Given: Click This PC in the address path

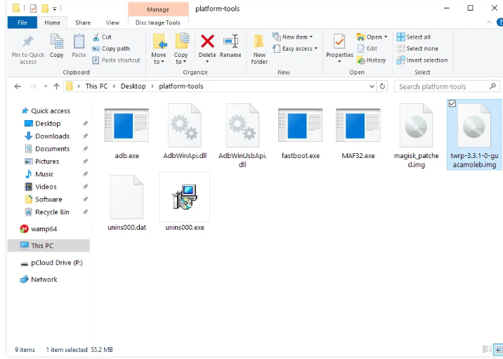Looking at the screenshot, I should (x=96, y=86).
